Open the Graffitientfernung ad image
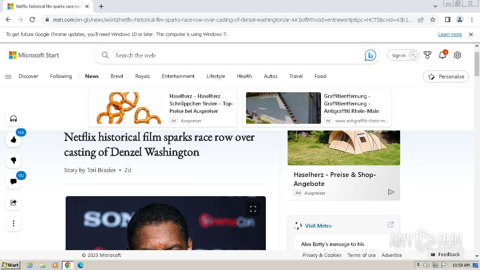The height and width of the screenshot is (270, 480). (283, 108)
